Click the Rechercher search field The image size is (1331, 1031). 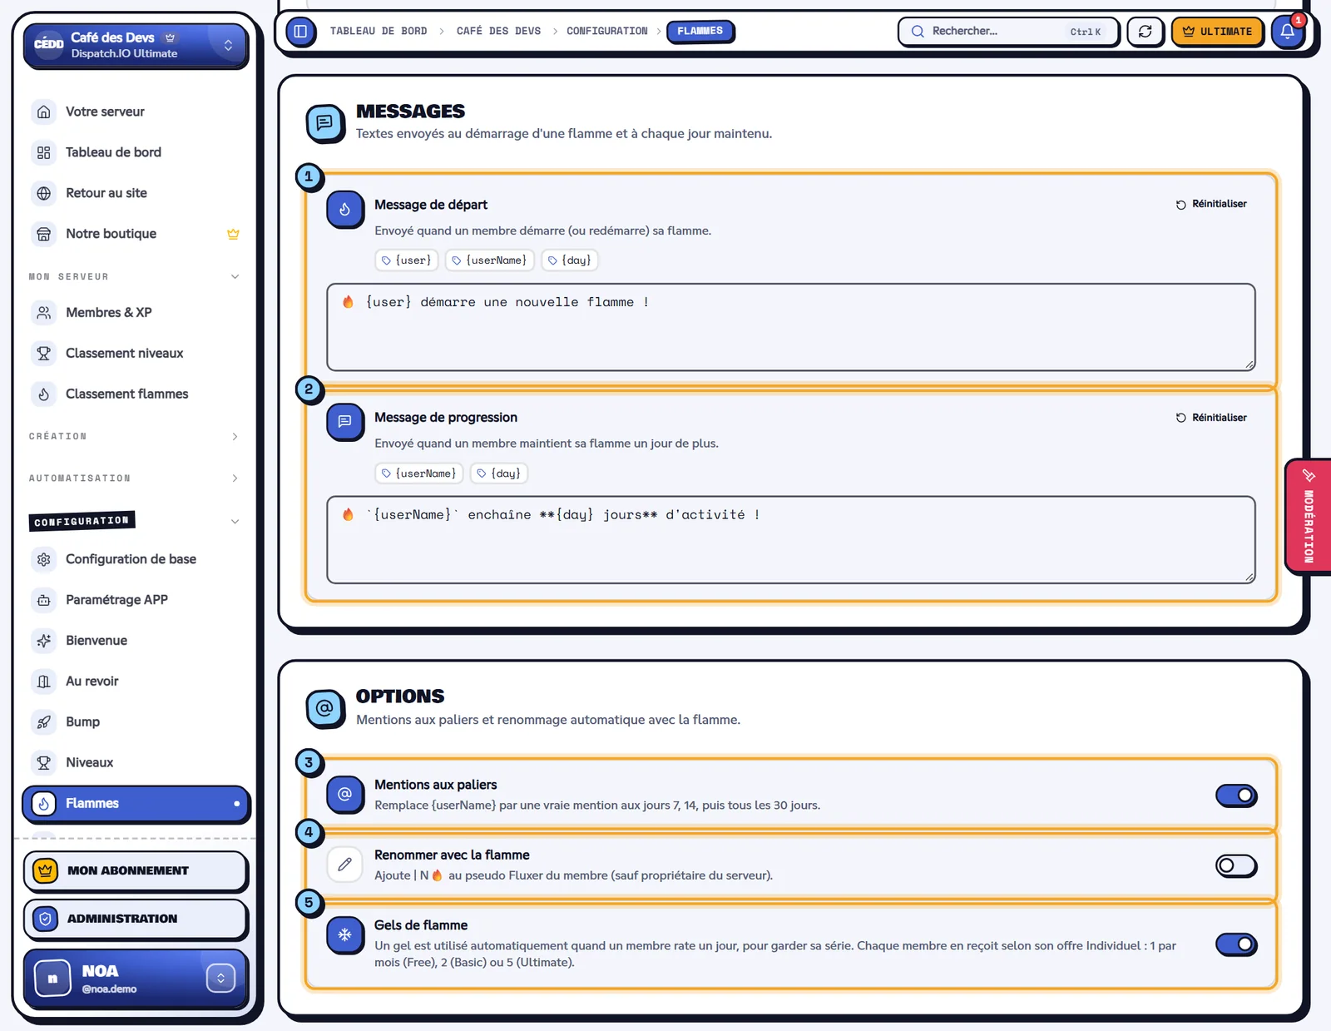pyautogui.click(x=1008, y=32)
